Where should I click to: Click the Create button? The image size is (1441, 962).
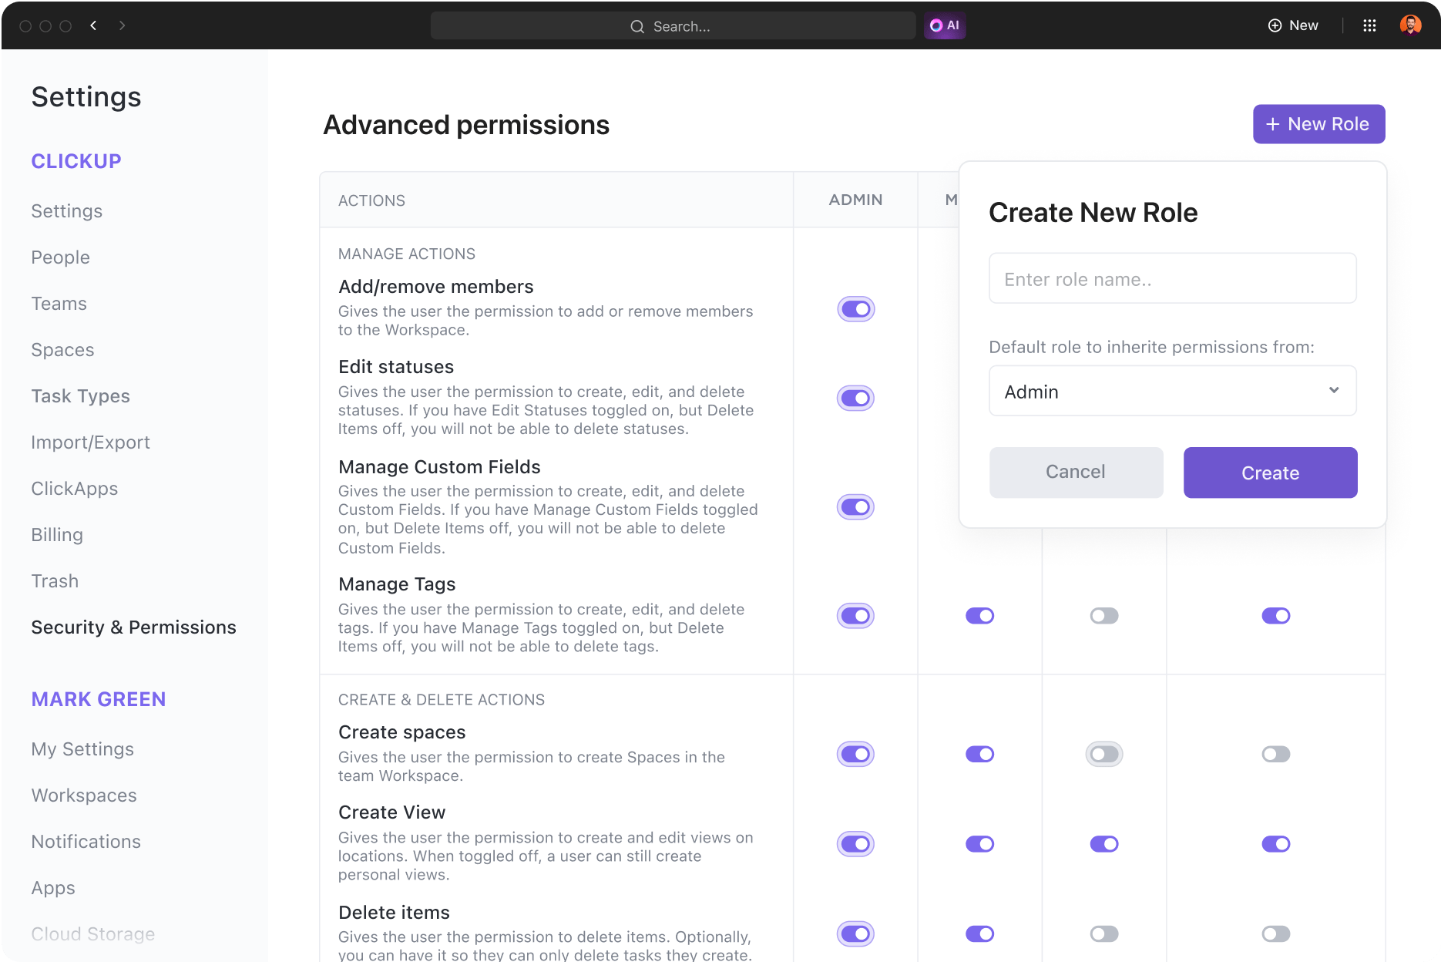[x=1270, y=473]
